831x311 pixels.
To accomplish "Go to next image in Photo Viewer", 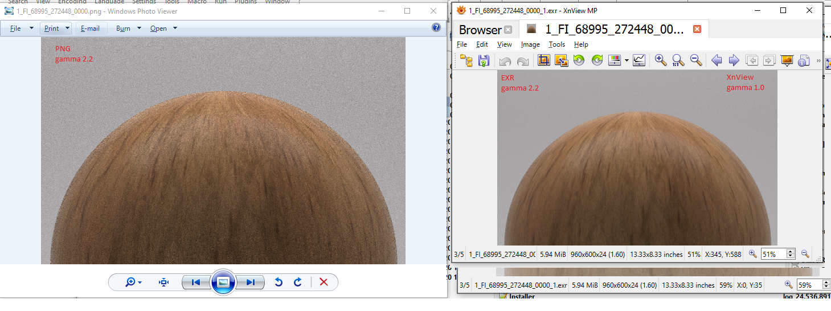I will pos(250,282).
